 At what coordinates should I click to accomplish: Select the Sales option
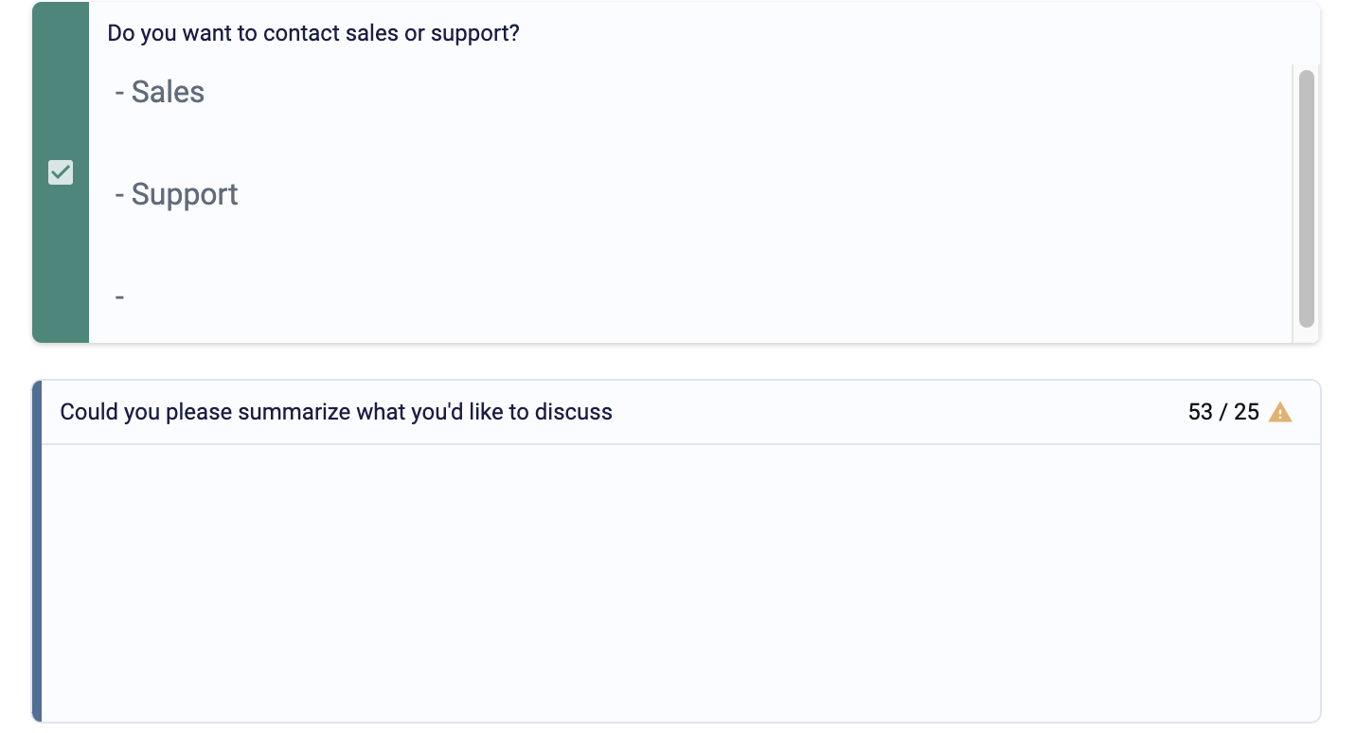coord(167,92)
